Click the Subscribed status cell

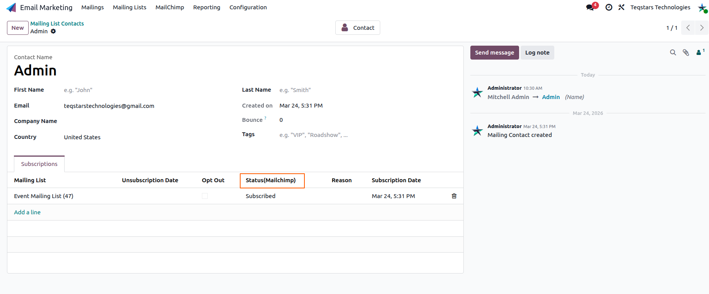click(x=261, y=196)
